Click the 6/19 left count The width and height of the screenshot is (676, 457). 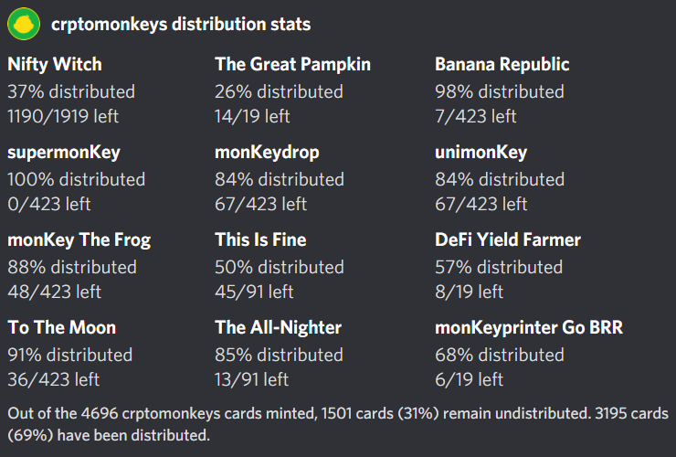pyautogui.click(x=469, y=379)
